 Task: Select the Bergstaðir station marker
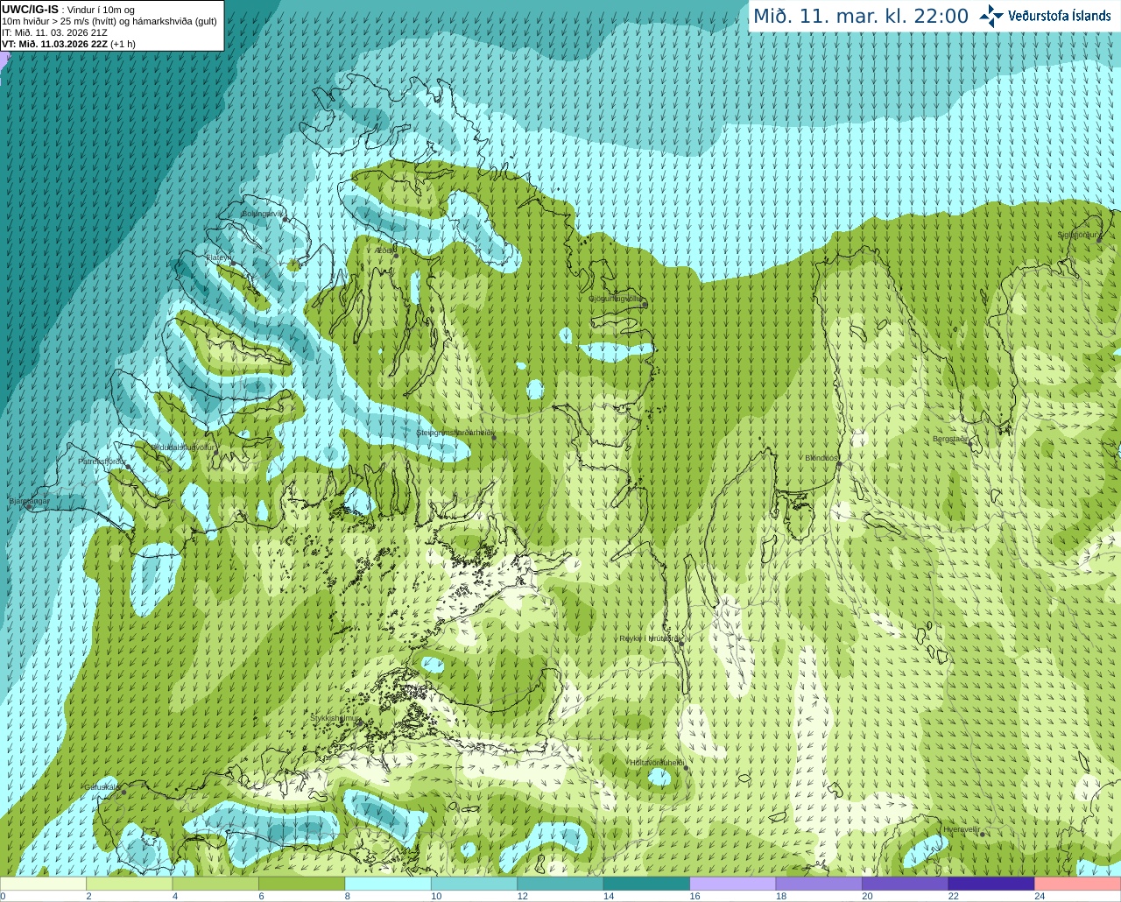coord(969,444)
